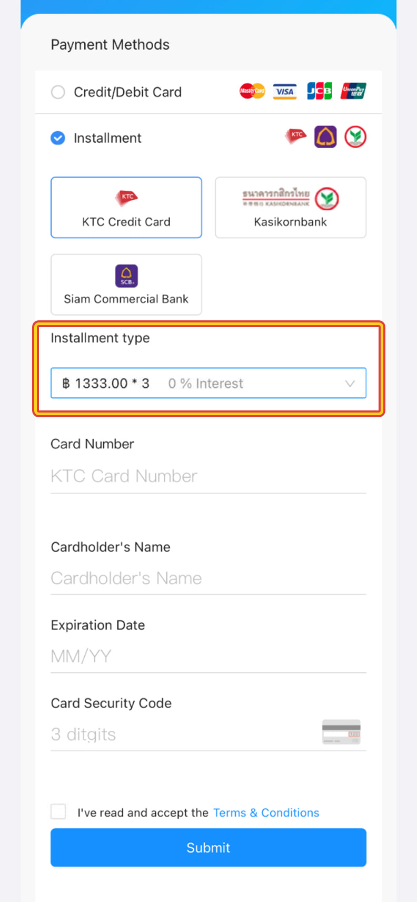The width and height of the screenshot is (417, 902).
Task: Open the Installment type dropdown
Action: tap(208, 383)
